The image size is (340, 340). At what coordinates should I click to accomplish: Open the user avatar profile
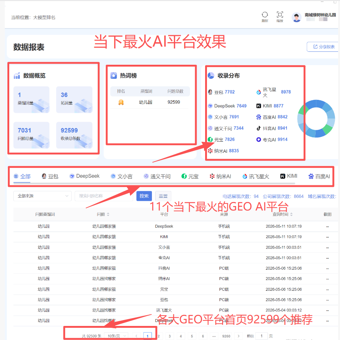coord(296,17)
